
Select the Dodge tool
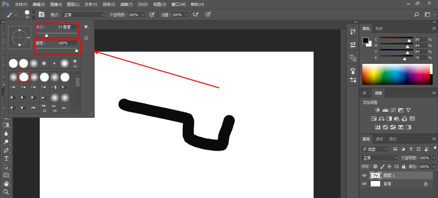(6, 142)
